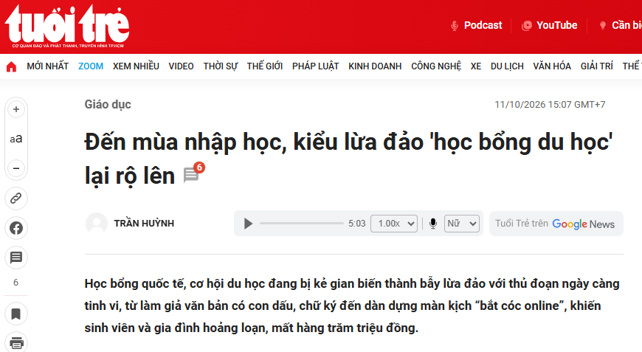The width and height of the screenshot is (642, 352).
Task: Click the article headline text
Action: coord(348,159)
